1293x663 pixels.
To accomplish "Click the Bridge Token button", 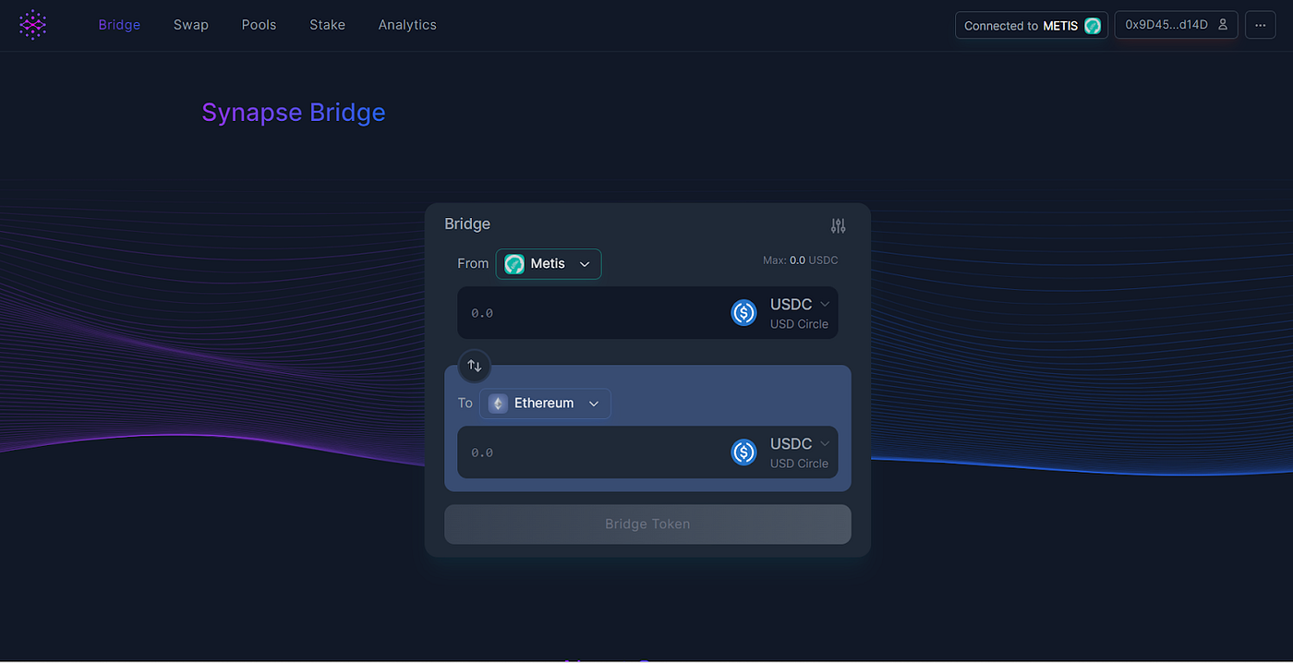I will 646,524.
